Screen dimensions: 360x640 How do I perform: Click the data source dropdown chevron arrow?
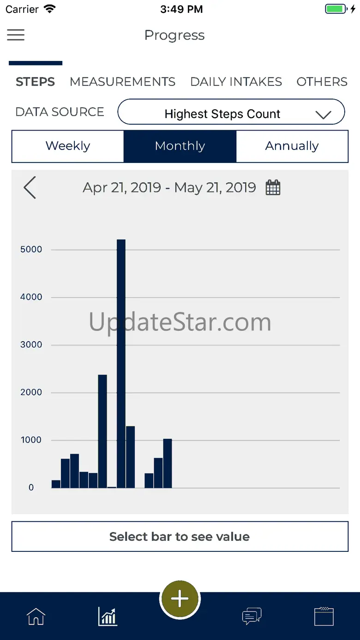324,115
